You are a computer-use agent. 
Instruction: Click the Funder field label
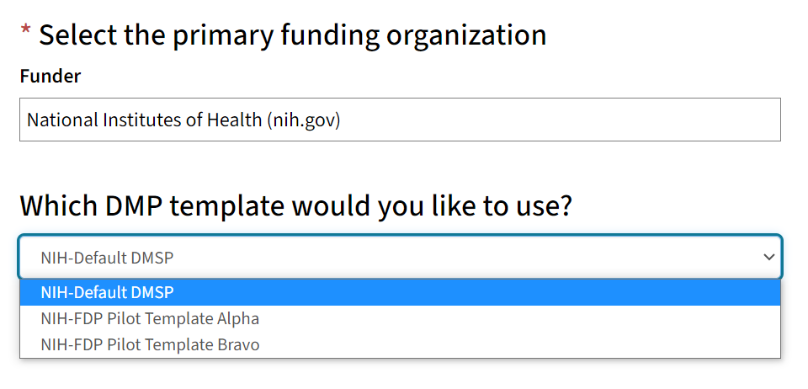(x=50, y=77)
